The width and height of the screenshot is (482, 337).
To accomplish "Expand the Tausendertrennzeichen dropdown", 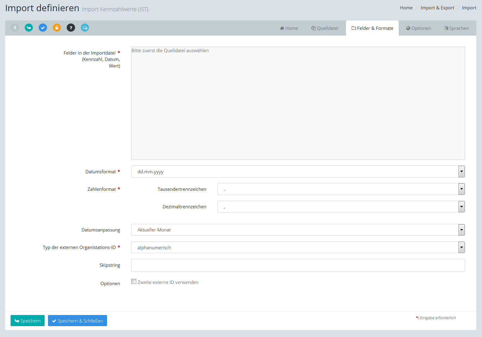I will pos(341,189).
